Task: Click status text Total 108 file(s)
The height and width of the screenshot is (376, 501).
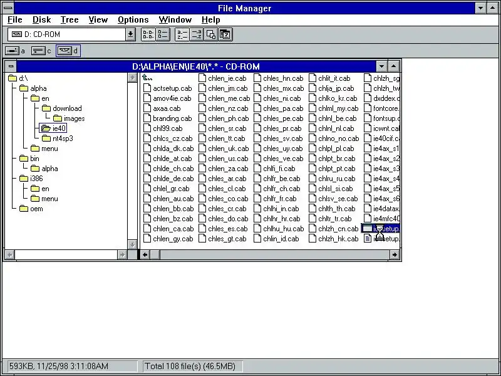Action: 190,366
